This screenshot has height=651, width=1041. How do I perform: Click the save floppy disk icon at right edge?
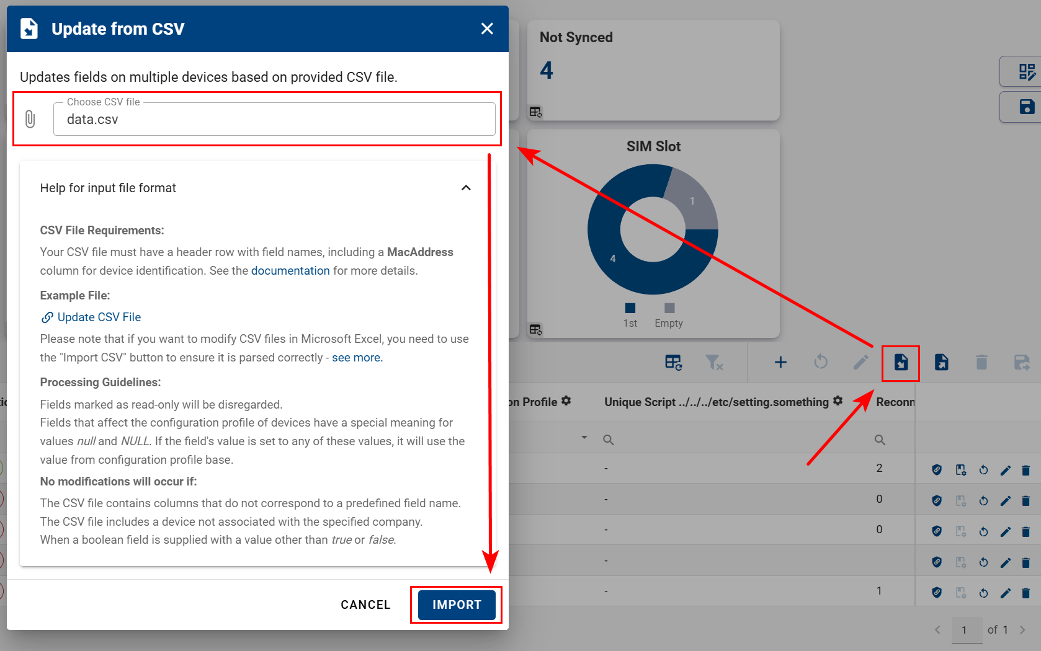(1027, 107)
